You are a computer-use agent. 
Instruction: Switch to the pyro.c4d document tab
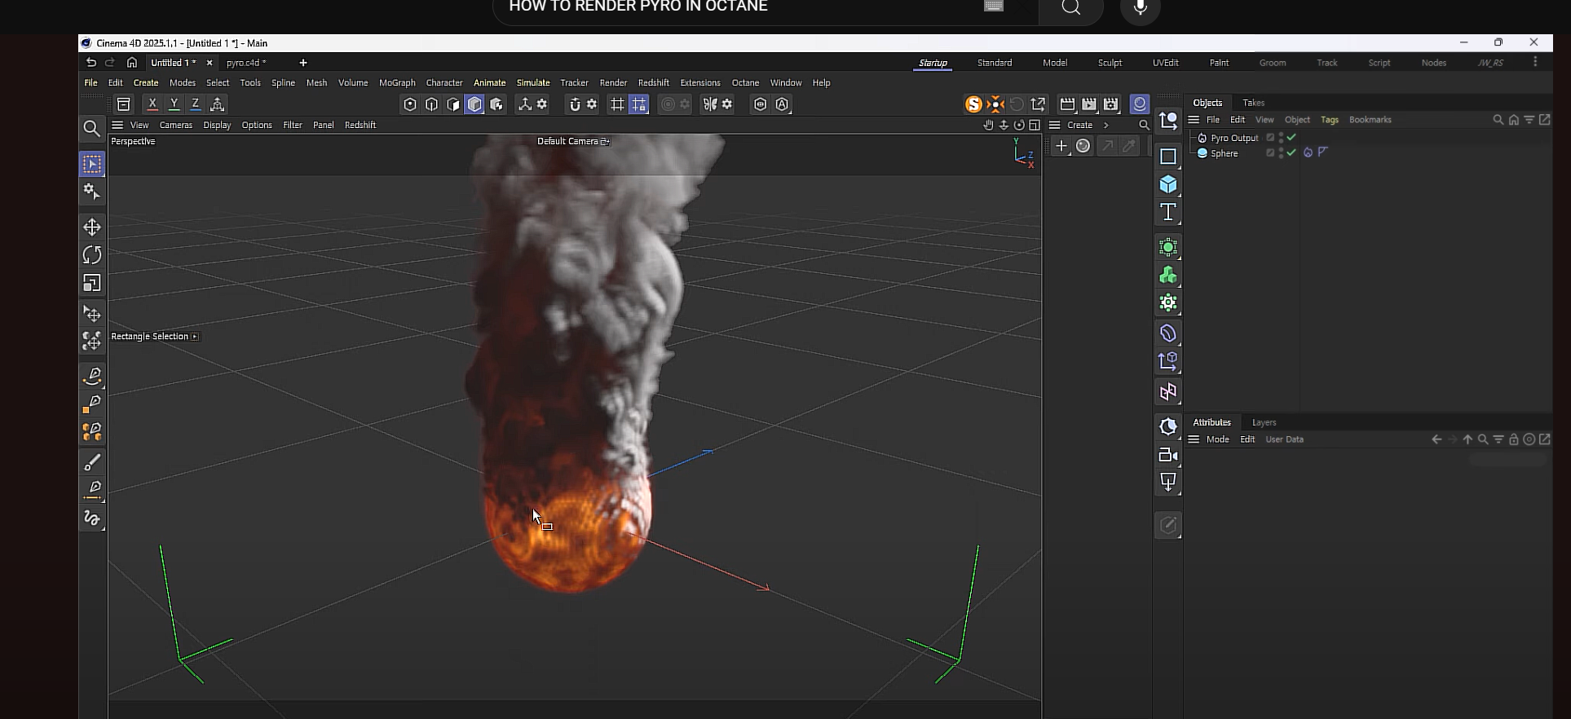click(x=246, y=63)
